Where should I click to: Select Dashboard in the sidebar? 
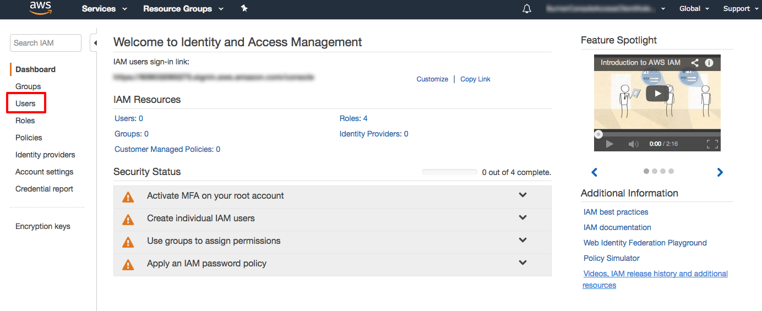pyautogui.click(x=35, y=69)
